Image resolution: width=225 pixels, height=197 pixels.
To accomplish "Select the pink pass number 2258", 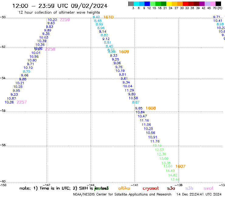I will pyautogui.click(x=50, y=49).
